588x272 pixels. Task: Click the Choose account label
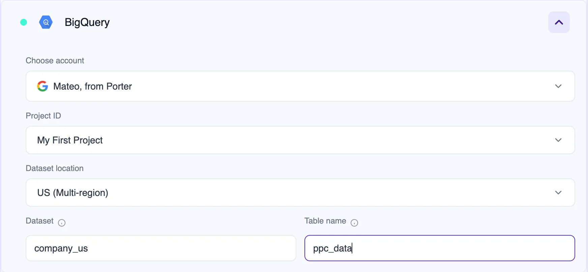pyautogui.click(x=55, y=61)
